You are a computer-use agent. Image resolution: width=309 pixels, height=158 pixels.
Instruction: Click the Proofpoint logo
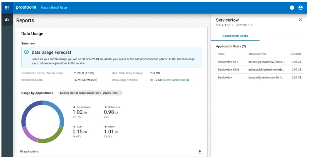(x=26, y=8)
